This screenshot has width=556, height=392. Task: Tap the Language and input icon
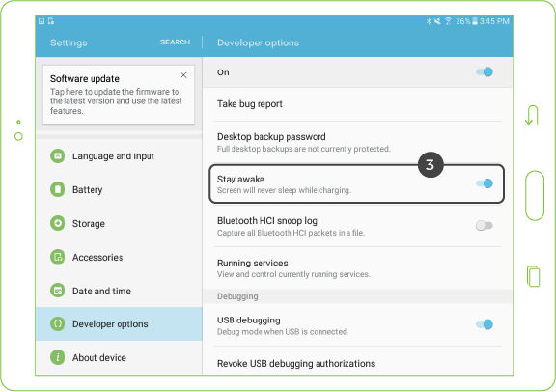pos(58,156)
